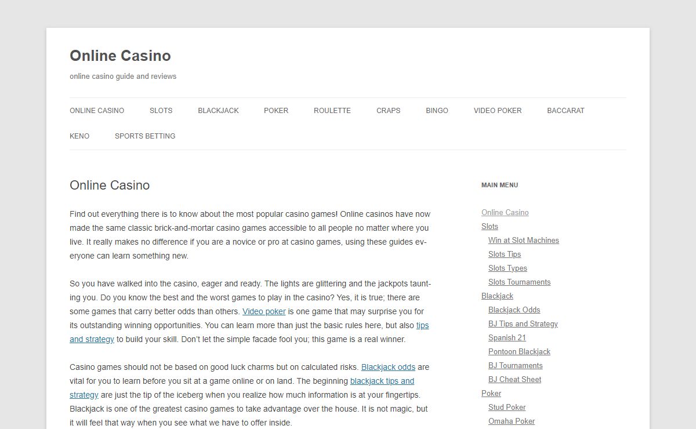Open the ROULETTE navigation item
This screenshot has width=696, height=429.
click(x=332, y=111)
